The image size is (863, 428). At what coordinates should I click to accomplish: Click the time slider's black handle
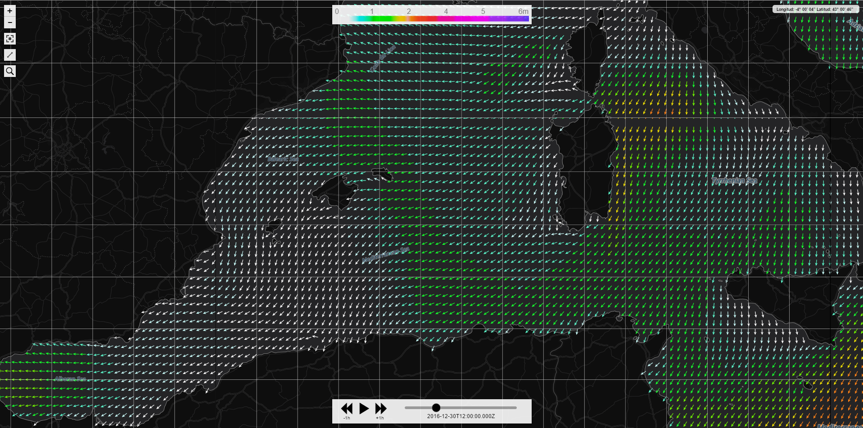point(436,408)
